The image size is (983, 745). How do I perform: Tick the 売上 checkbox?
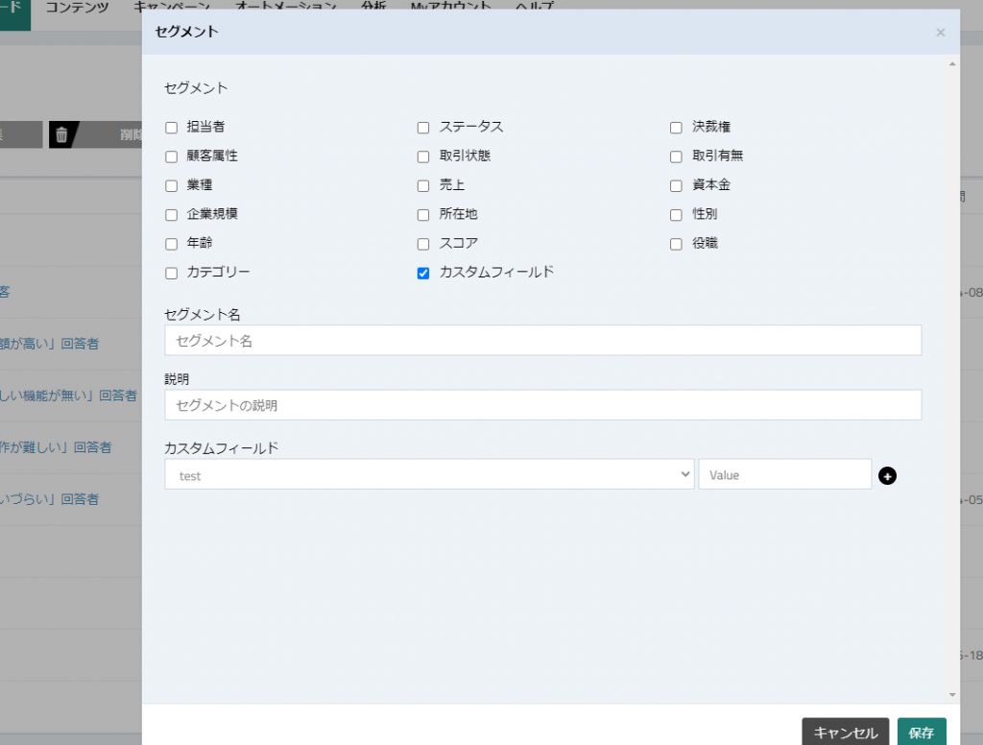click(423, 185)
